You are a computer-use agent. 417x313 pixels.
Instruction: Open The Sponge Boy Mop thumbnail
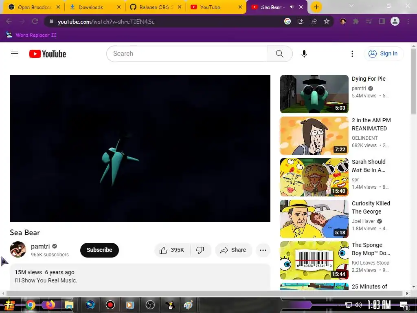coord(314,260)
